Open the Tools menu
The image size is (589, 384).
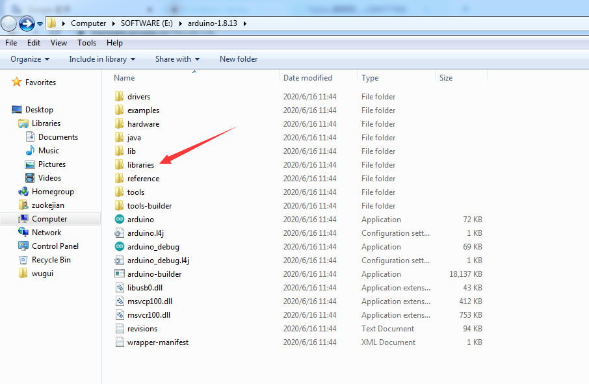[x=86, y=43]
